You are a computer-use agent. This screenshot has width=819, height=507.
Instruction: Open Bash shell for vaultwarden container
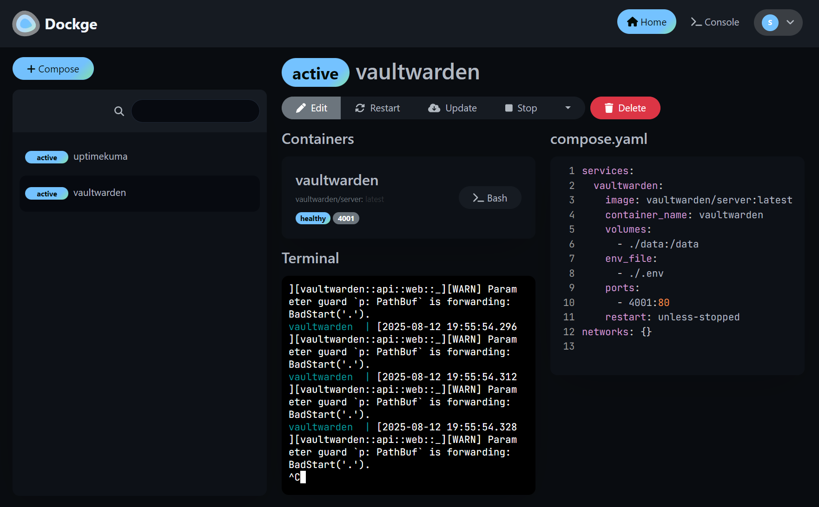[490, 198]
